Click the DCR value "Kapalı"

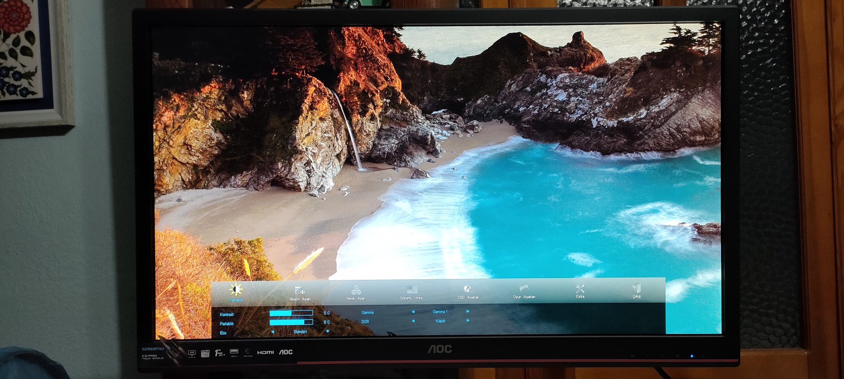coord(440,321)
